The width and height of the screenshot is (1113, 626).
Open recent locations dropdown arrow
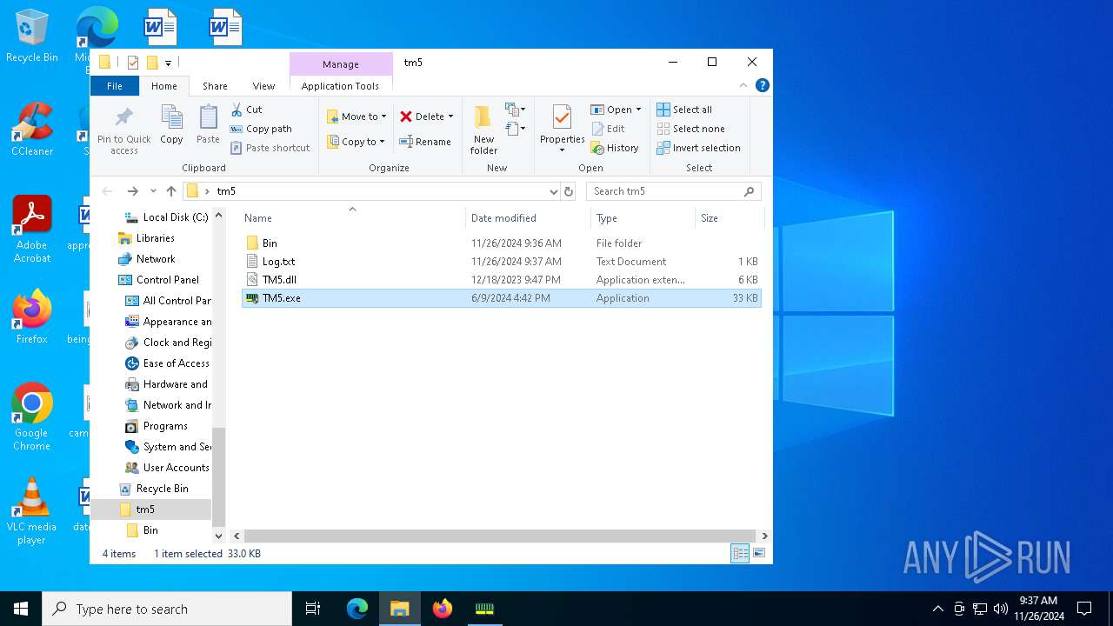(153, 191)
